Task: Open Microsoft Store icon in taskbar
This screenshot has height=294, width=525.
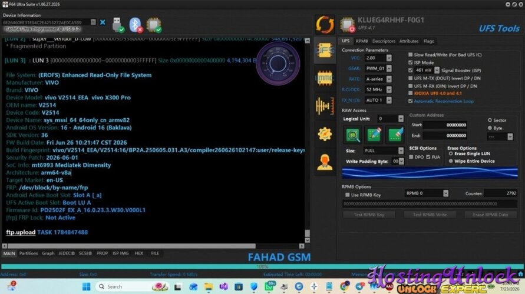Action: 239,287
